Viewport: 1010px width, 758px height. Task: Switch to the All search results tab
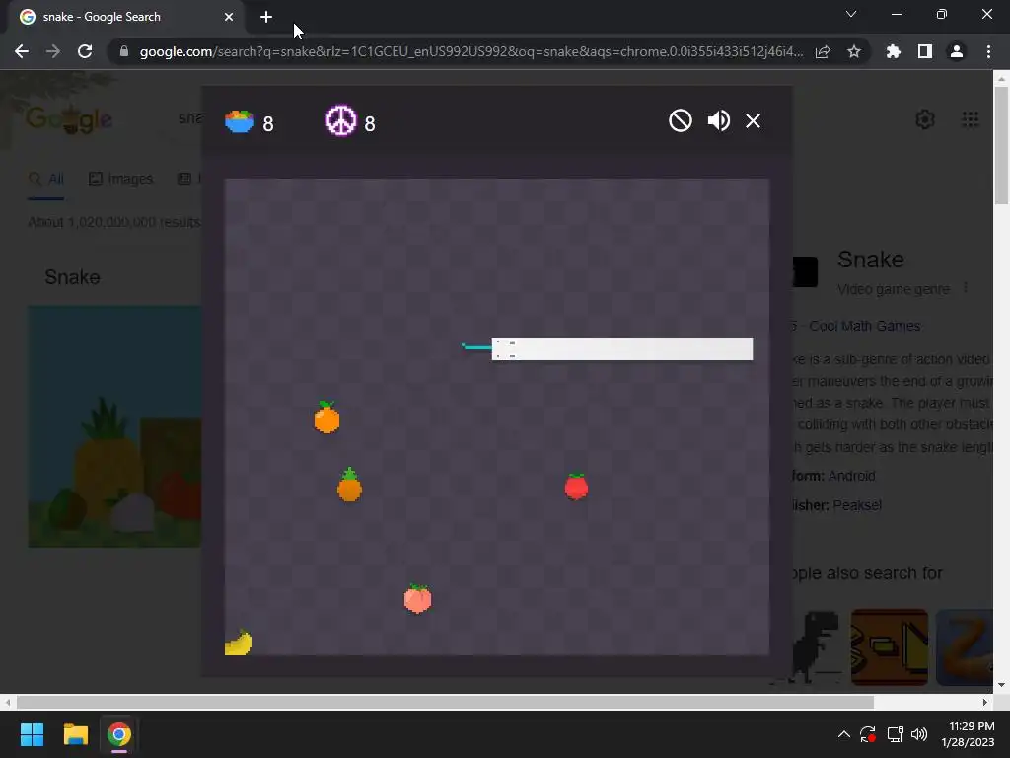pyautogui.click(x=46, y=179)
